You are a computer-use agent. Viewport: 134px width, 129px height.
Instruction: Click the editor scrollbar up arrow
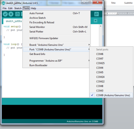(x=101, y=26)
